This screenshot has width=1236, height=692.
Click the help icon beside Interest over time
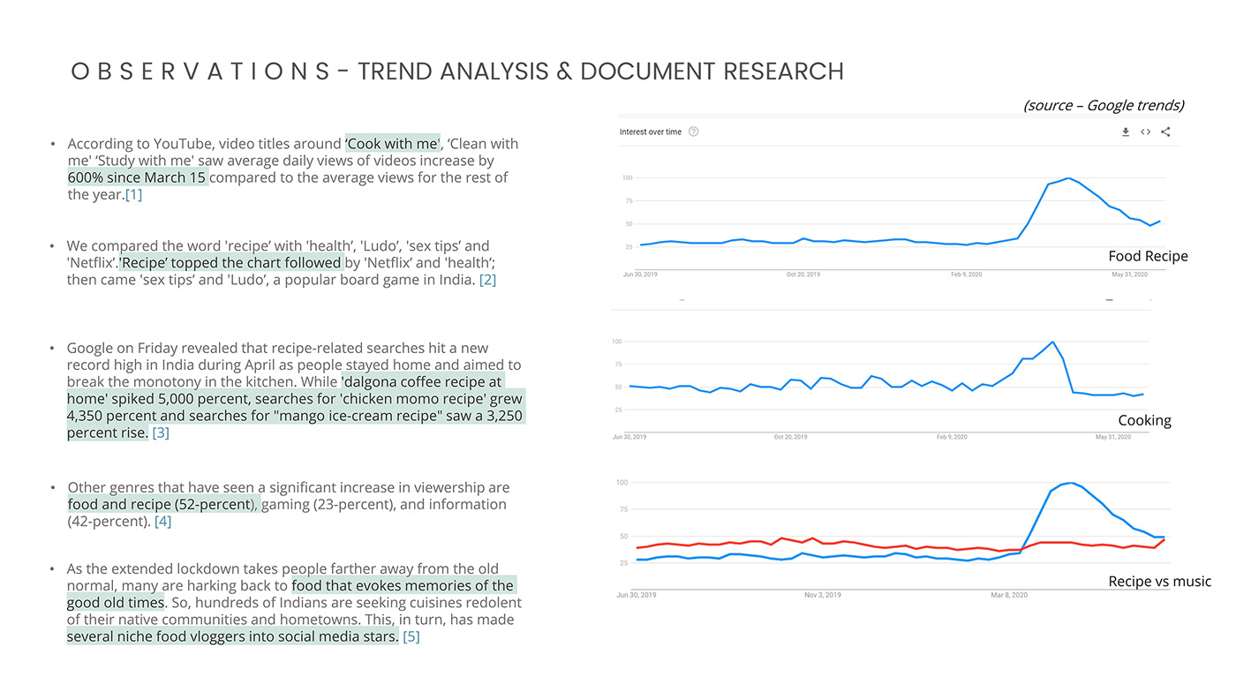pos(693,132)
